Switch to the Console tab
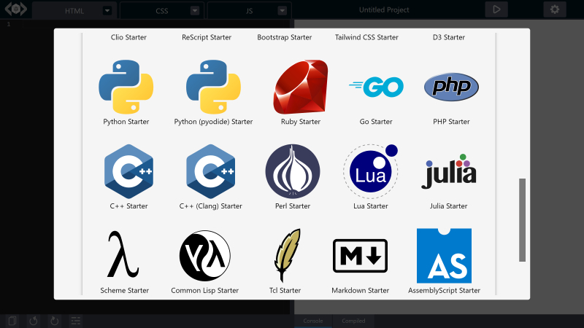 [x=313, y=321]
